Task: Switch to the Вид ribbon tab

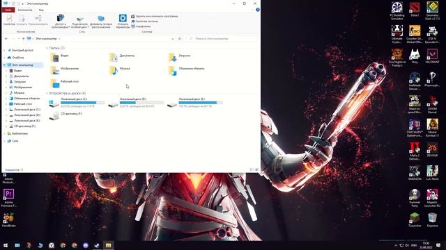Action: pos(41,10)
